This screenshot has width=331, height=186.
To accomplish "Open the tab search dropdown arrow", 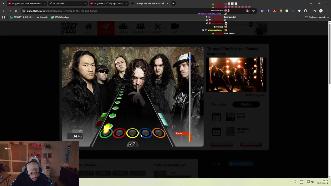I will pos(3,4).
